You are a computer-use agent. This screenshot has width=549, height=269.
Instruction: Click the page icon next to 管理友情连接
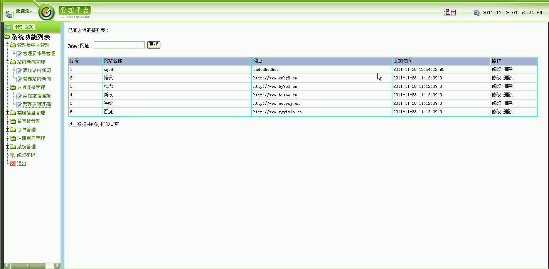coord(19,104)
